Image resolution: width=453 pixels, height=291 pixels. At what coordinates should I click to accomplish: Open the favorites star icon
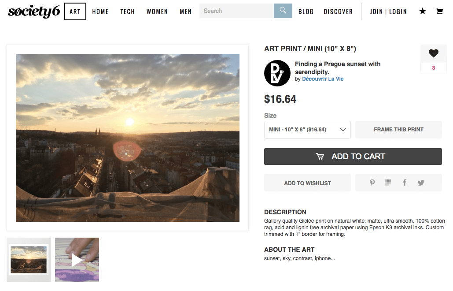click(x=423, y=11)
